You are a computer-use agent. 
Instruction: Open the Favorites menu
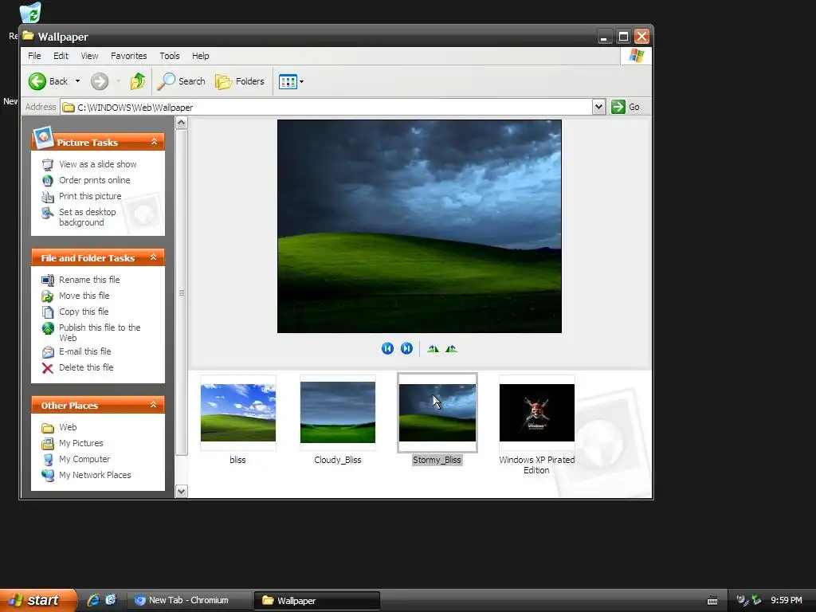pos(128,56)
